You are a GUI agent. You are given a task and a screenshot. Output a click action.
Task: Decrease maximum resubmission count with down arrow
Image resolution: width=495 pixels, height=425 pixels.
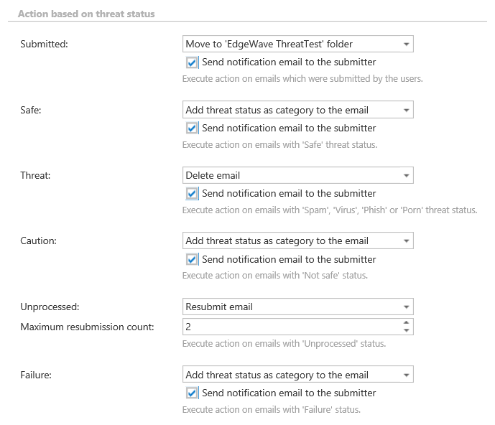[406, 330]
